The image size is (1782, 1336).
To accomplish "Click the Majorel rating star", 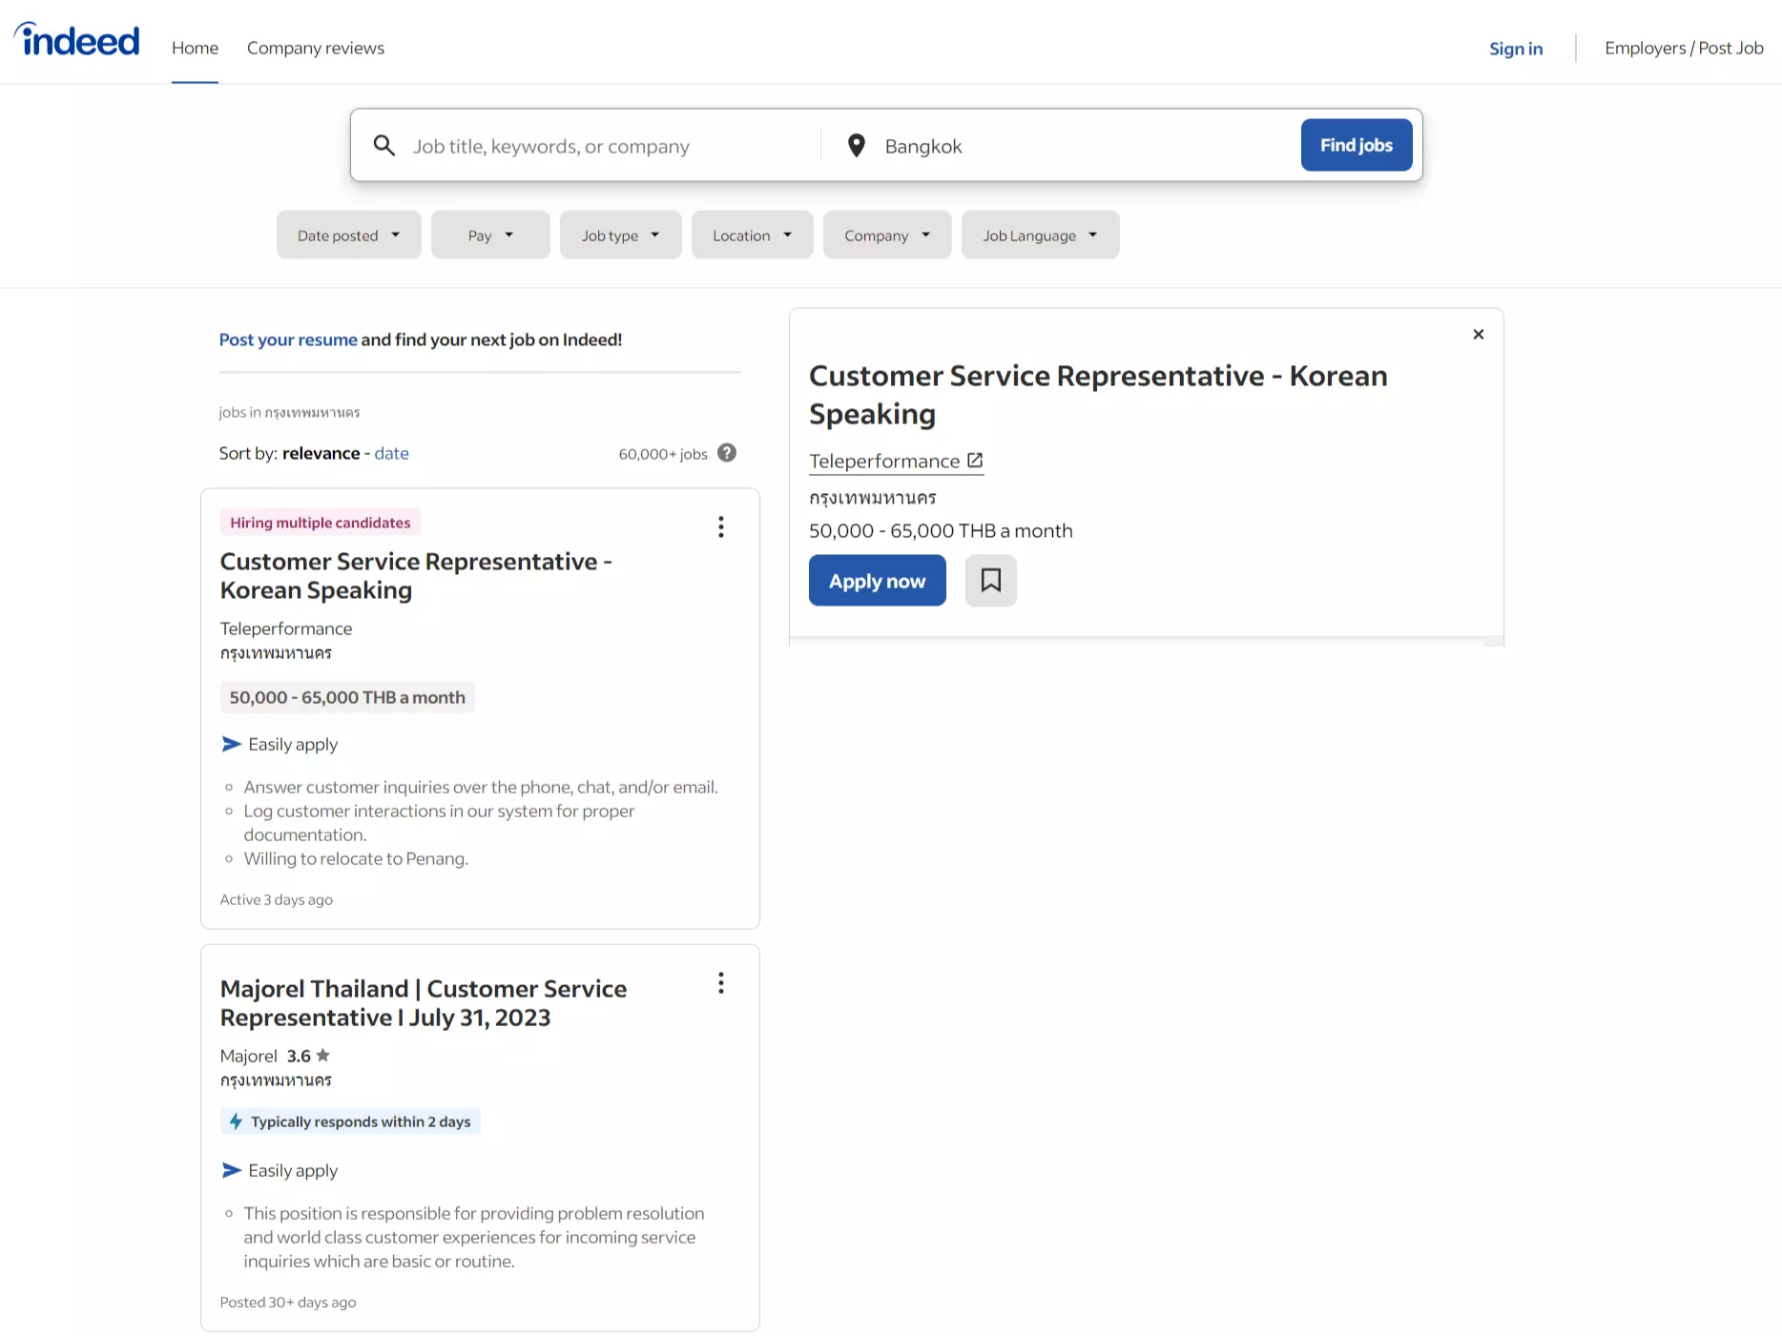I will [323, 1055].
